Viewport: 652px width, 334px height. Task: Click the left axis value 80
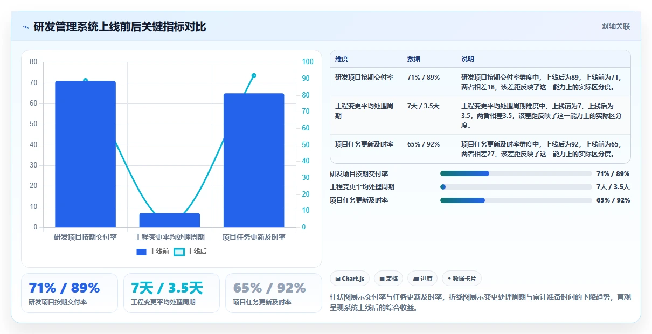[x=33, y=62]
